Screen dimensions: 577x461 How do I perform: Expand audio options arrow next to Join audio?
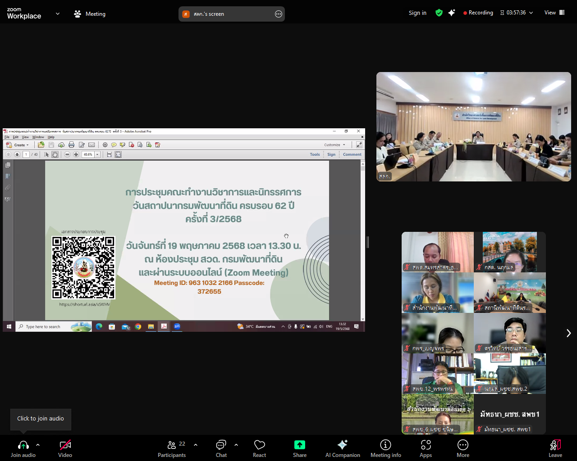click(38, 445)
